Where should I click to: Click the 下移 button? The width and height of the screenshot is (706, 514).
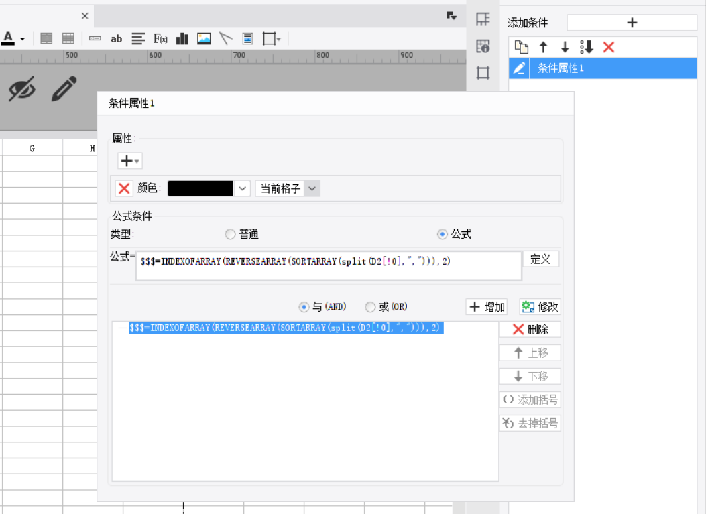[x=530, y=376]
